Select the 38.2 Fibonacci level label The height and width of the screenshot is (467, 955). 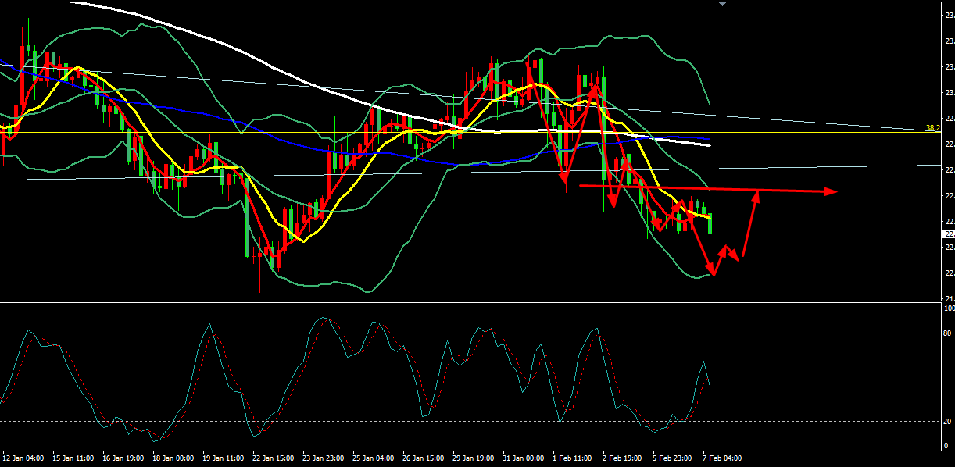click(932, 129)
